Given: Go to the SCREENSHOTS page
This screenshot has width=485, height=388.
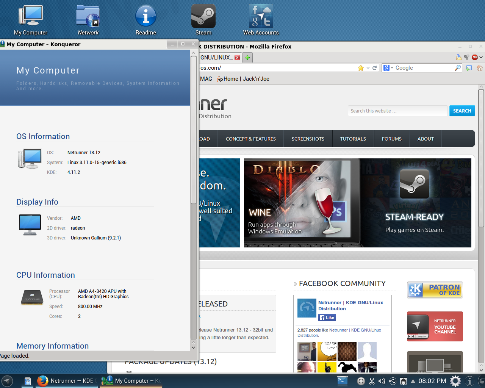Looking at the screenshot, I should click(308, 139).
